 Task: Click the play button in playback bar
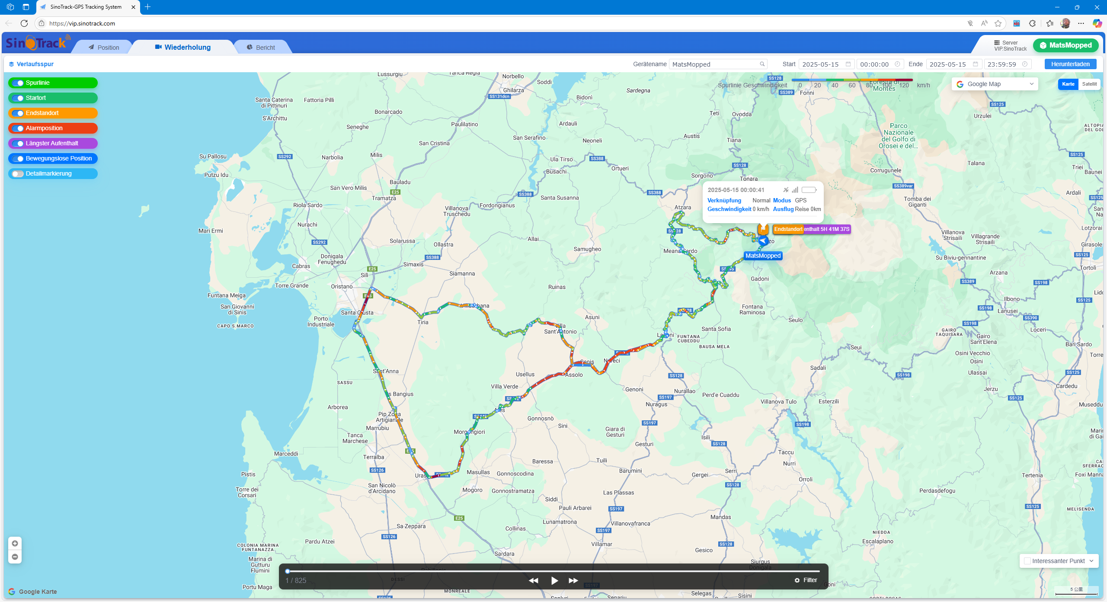pyautogui.click(x=554, y=580)
